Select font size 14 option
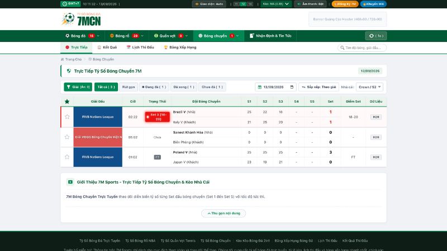Image resolution: width=447 pixels, height=251 pixels. pyautogui.click(x=250, y=4)
